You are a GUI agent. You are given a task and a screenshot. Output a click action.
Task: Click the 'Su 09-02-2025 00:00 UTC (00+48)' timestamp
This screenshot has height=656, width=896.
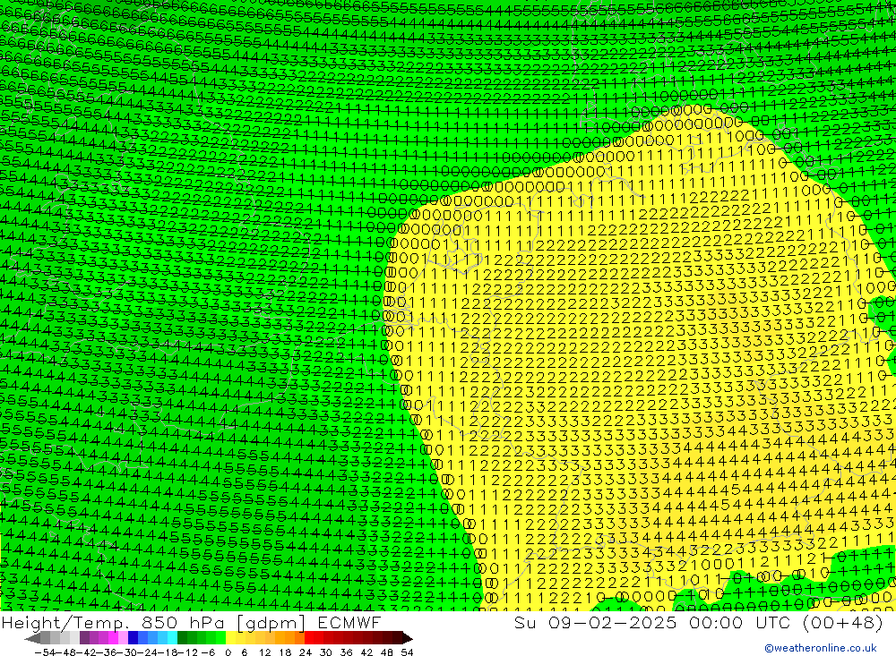click(698, 622)
